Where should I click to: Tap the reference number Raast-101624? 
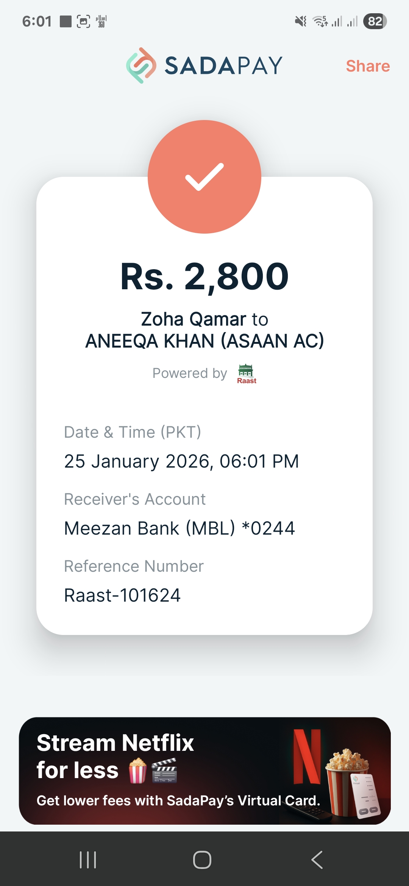tap(122, 595)
